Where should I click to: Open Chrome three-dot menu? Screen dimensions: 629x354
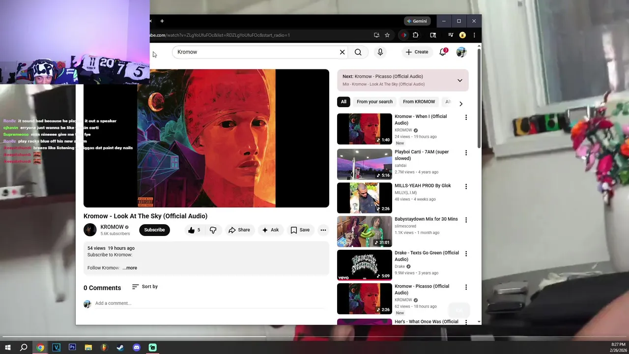click(474, 35)
